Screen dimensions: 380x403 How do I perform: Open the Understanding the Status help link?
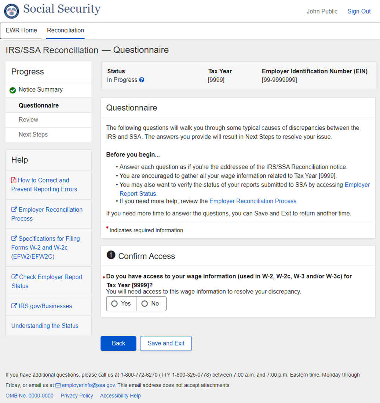click(45, 326)
